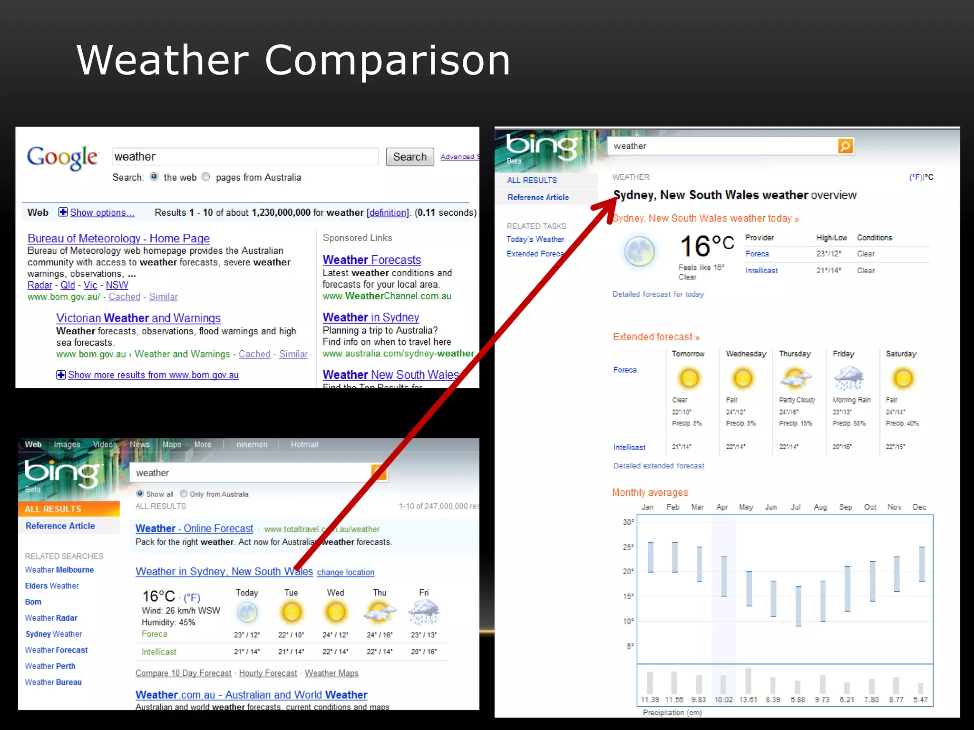Open Extended forecast heading link

[656, 337]
